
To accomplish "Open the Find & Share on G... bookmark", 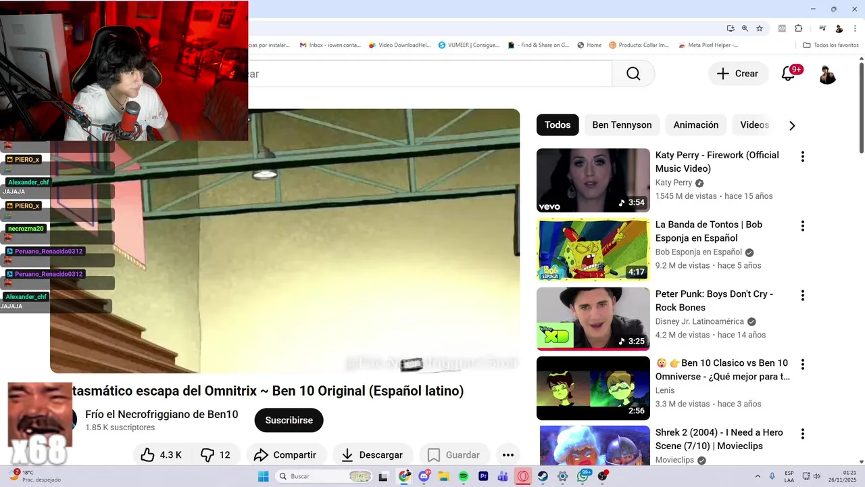I will tap(539, 45).
